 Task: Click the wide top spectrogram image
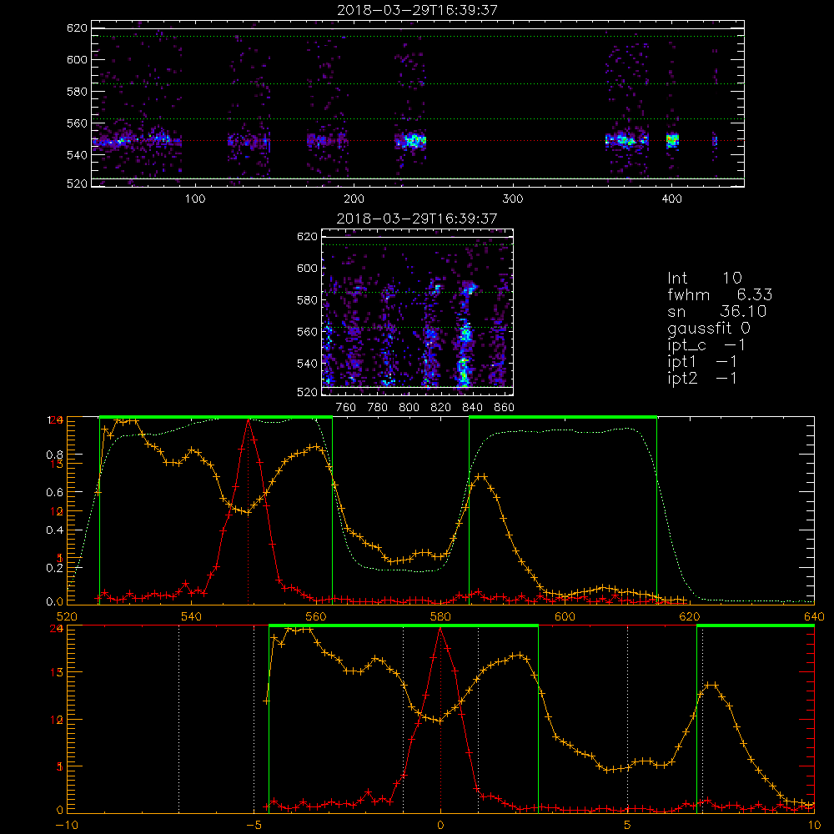pos(418,103)
